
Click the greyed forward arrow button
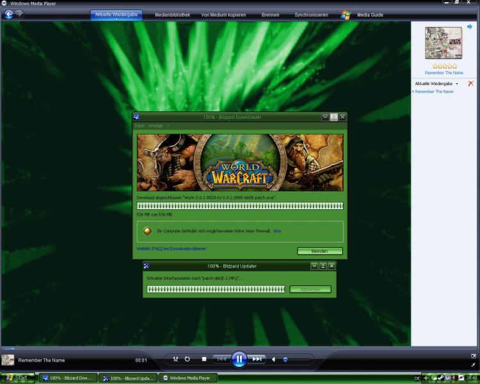click(x=19, y=14)
